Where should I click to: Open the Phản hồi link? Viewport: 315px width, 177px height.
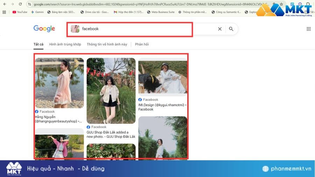(x=142, y=44)
